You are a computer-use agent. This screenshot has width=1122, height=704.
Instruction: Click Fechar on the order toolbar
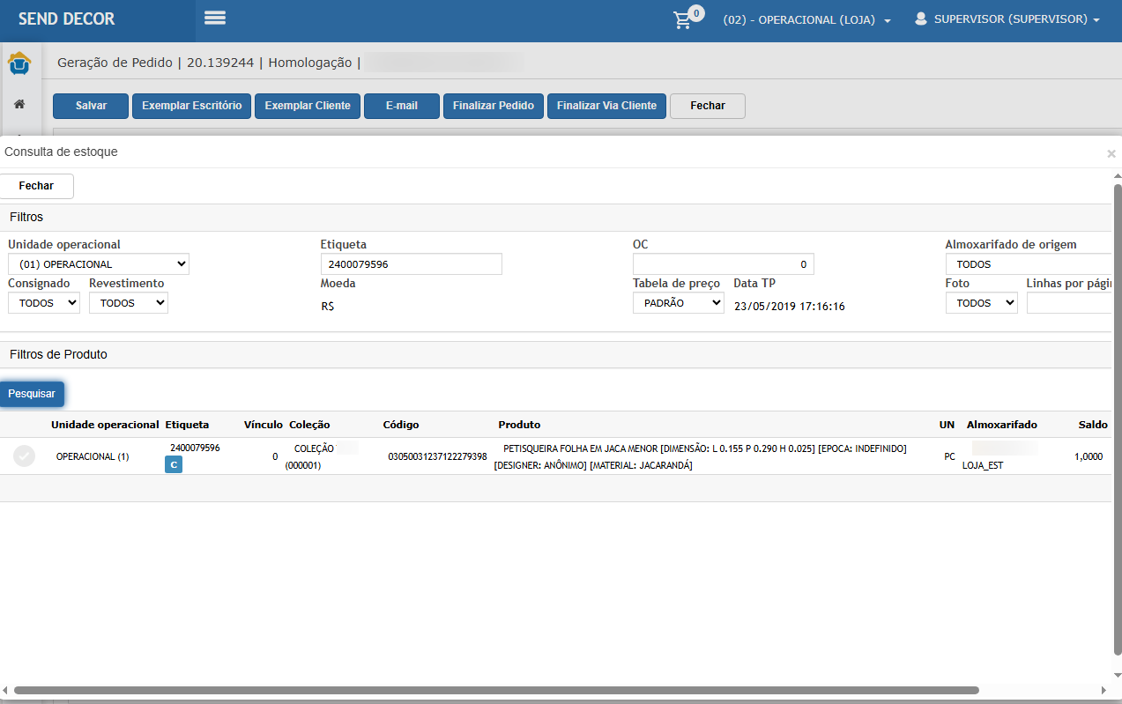click(708, 106)
